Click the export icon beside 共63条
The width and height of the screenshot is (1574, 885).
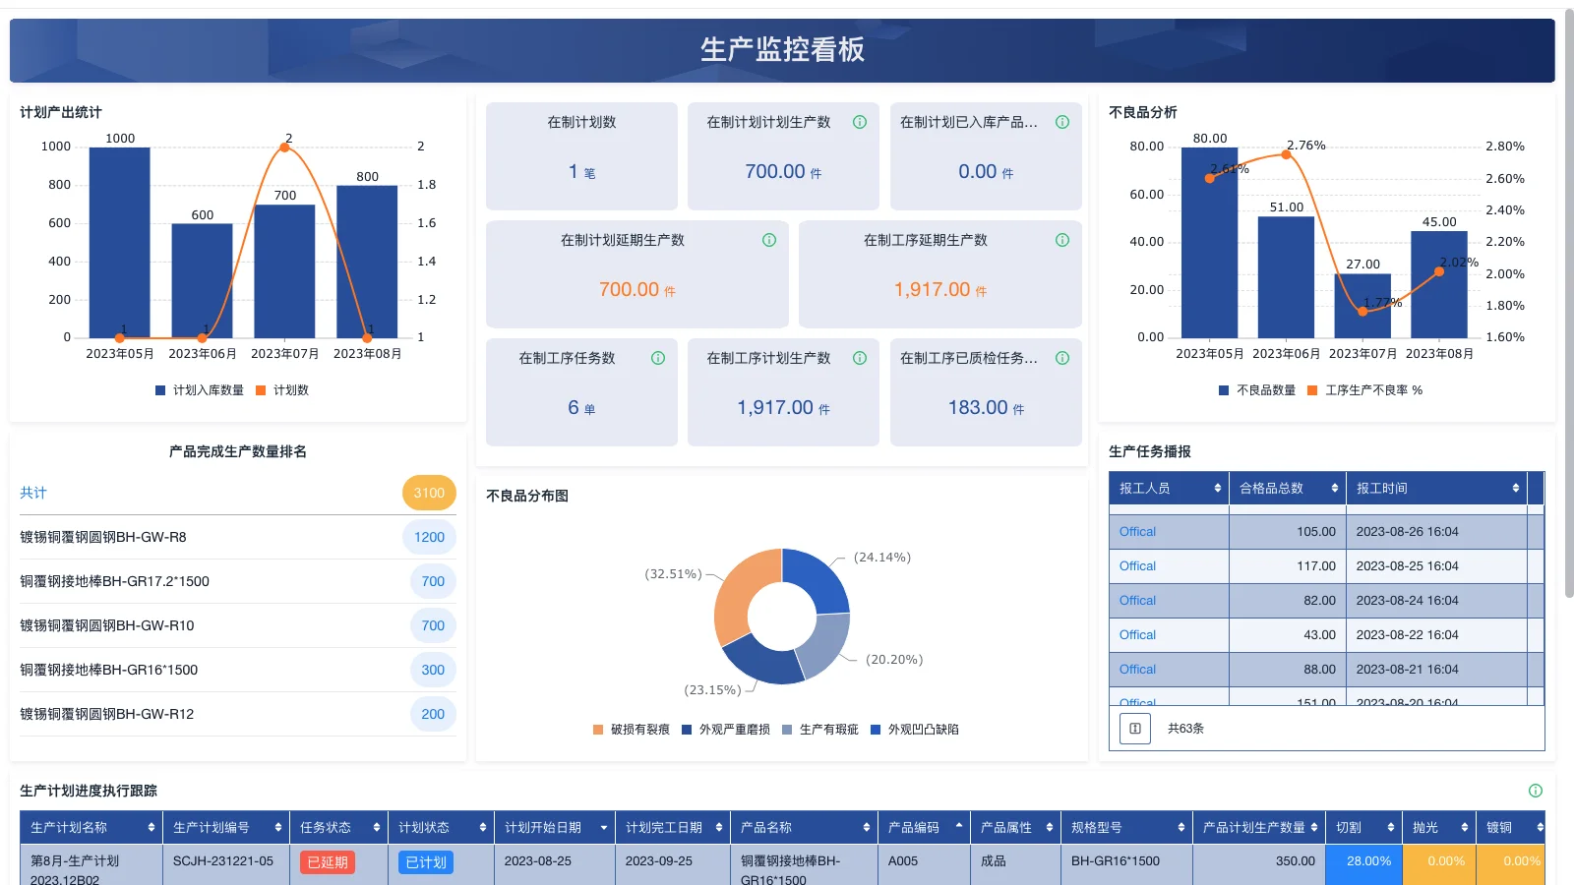pos(1134,729)
